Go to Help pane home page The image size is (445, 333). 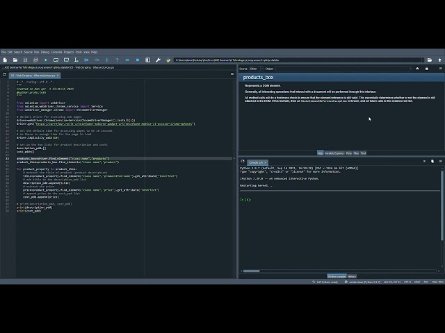click(x=417, y=69)
